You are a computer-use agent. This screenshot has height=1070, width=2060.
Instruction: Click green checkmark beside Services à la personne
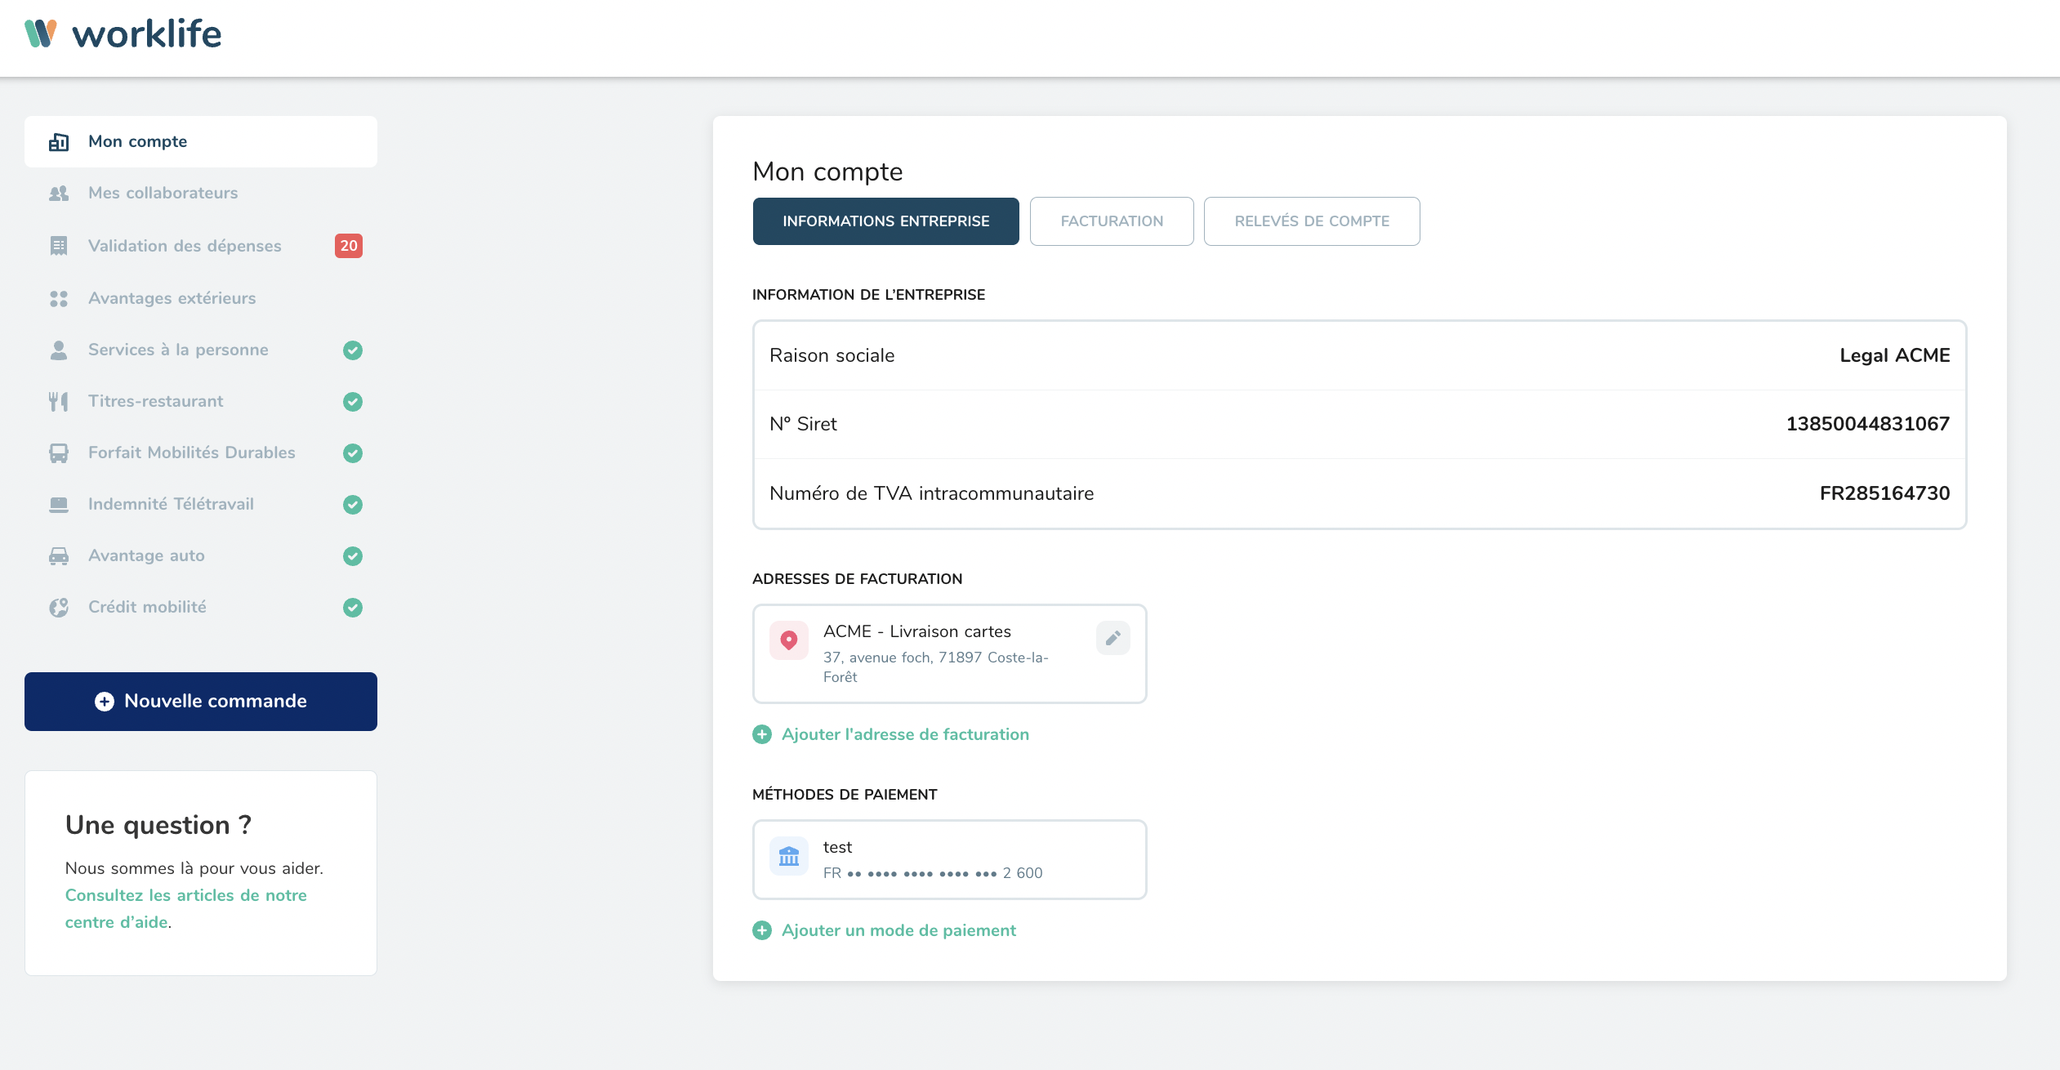click(353, 350)
